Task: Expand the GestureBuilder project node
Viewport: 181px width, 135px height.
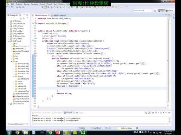Action: 9,104
